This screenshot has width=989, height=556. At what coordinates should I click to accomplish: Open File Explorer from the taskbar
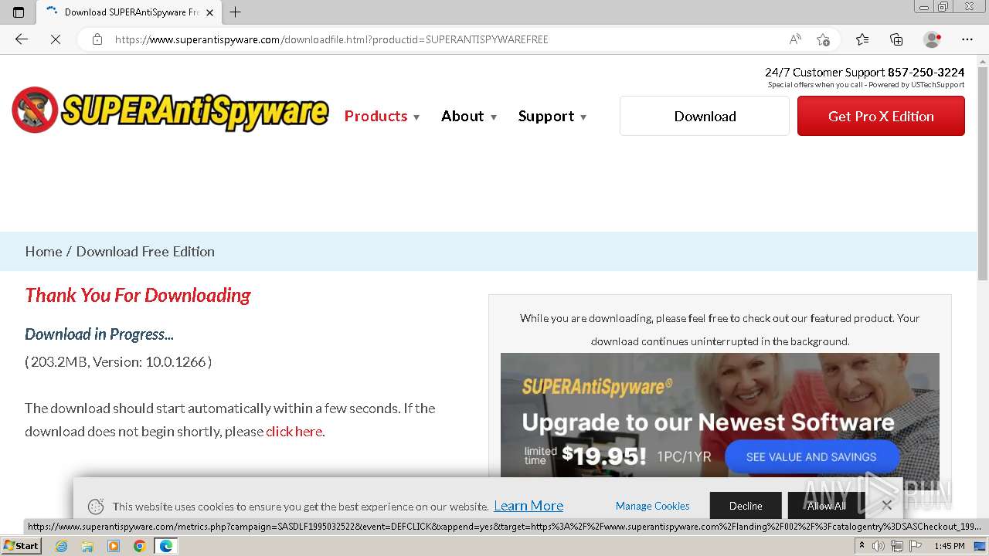point(87,546)
